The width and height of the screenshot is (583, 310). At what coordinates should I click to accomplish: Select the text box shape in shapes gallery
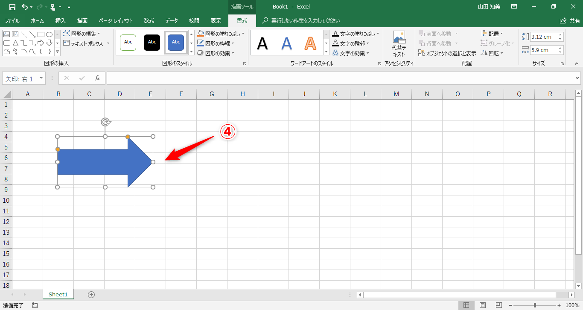tap(6, 34)
